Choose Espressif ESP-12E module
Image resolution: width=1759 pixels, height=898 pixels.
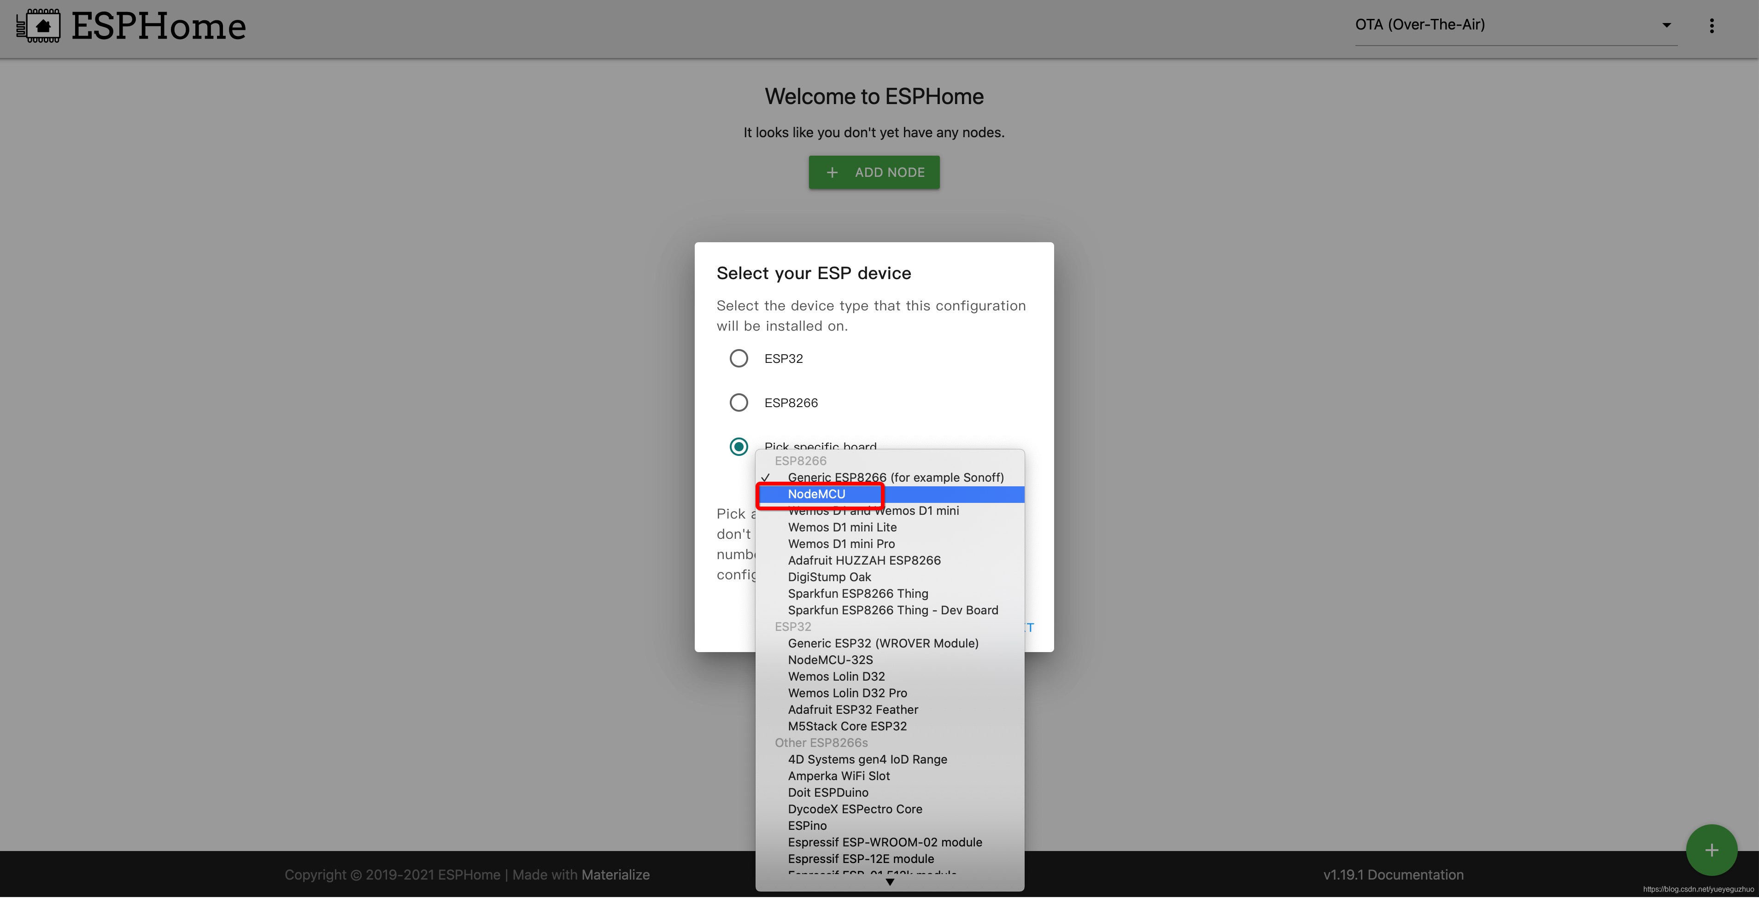tap(890, 859)
